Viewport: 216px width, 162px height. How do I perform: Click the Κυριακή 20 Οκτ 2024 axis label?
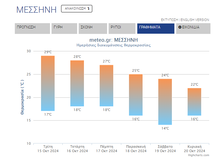tap(194, 149)
